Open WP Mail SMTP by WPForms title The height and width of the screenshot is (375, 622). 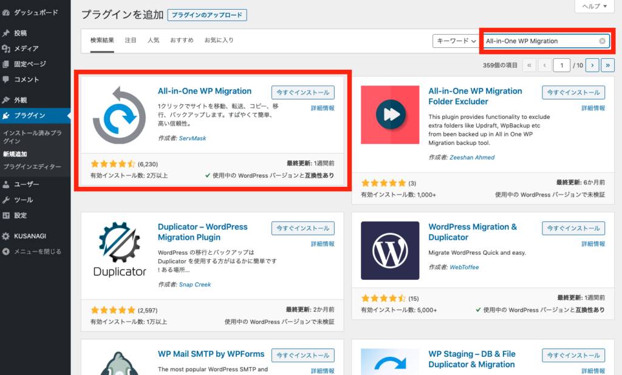click(x=211, y=354)
